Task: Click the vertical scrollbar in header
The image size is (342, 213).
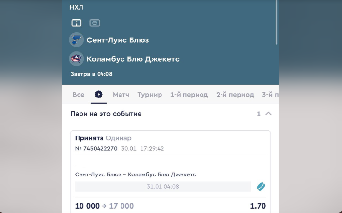Action: point(276,22)
